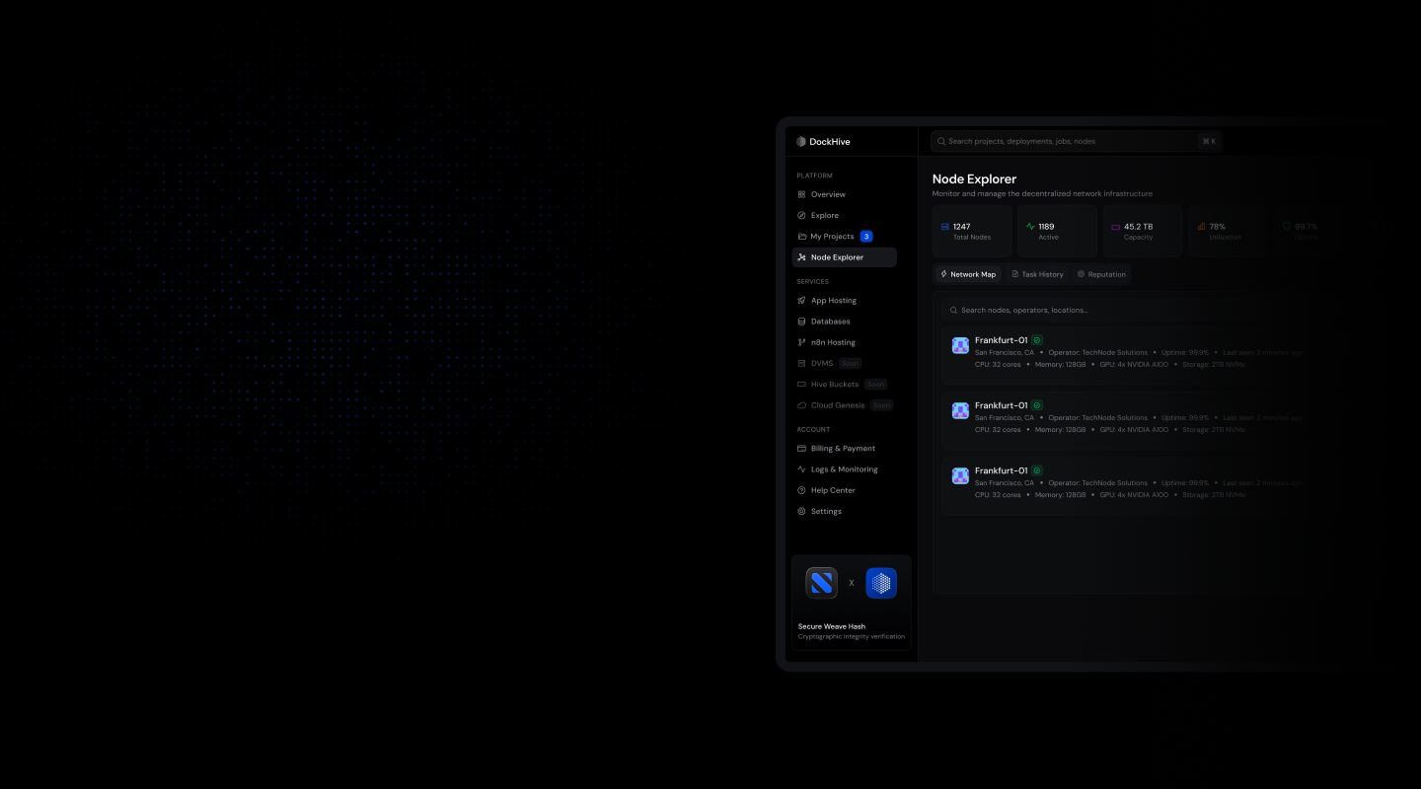Click the Frankfurt-01 verified badge

pos(1037,339)
